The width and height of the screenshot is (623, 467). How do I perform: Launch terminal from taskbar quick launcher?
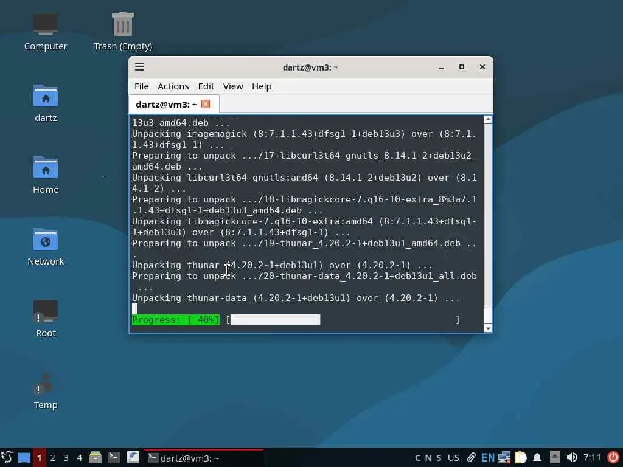coord(114,457)
